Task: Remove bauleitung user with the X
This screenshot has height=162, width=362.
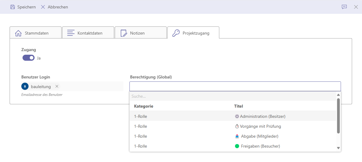Action: (57, 87)
